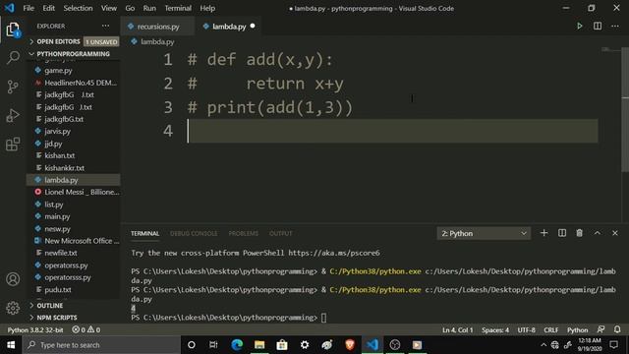Open the Help menu
The width and height of the screenshot is (629, 354).
207,8
